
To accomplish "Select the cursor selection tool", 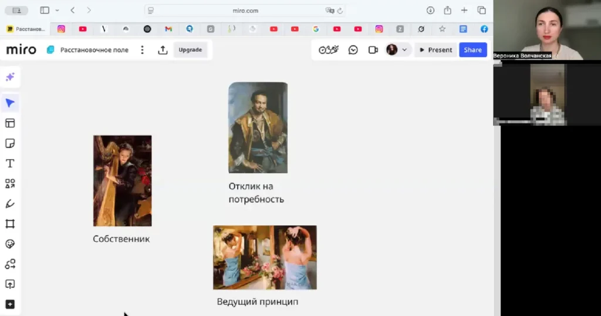I will point(10,103).
